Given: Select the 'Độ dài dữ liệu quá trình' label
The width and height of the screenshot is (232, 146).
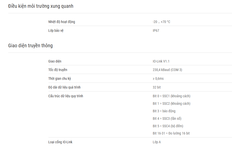Looking at the screenshot, I should 64,87.
